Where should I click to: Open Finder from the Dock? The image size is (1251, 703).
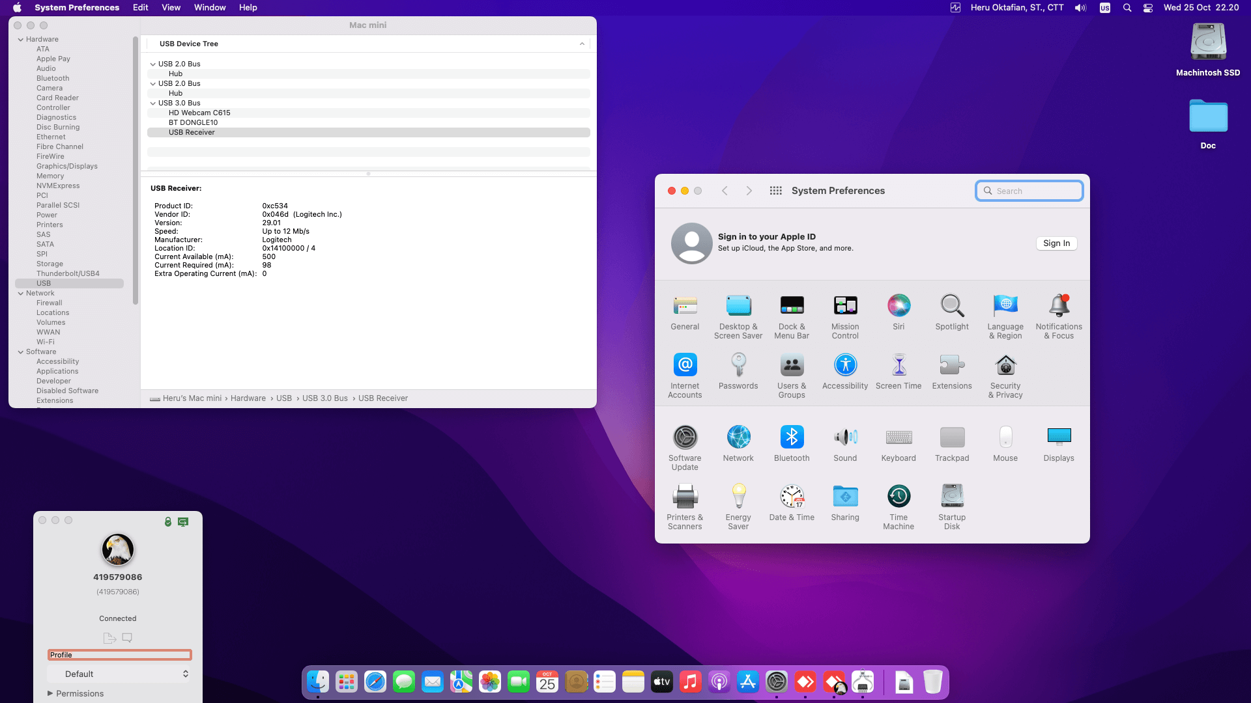pyautogui.click(x=318, y=682)
